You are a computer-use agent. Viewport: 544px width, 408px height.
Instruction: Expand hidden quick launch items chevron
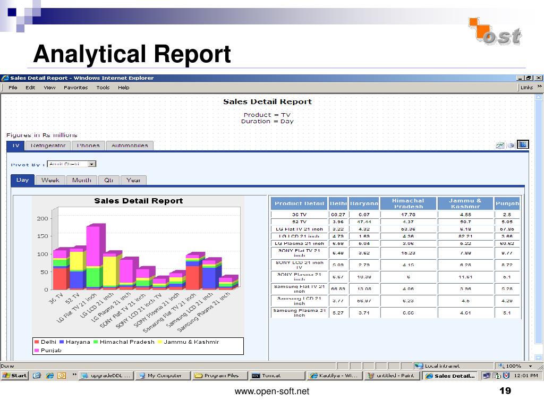point(74,375)
